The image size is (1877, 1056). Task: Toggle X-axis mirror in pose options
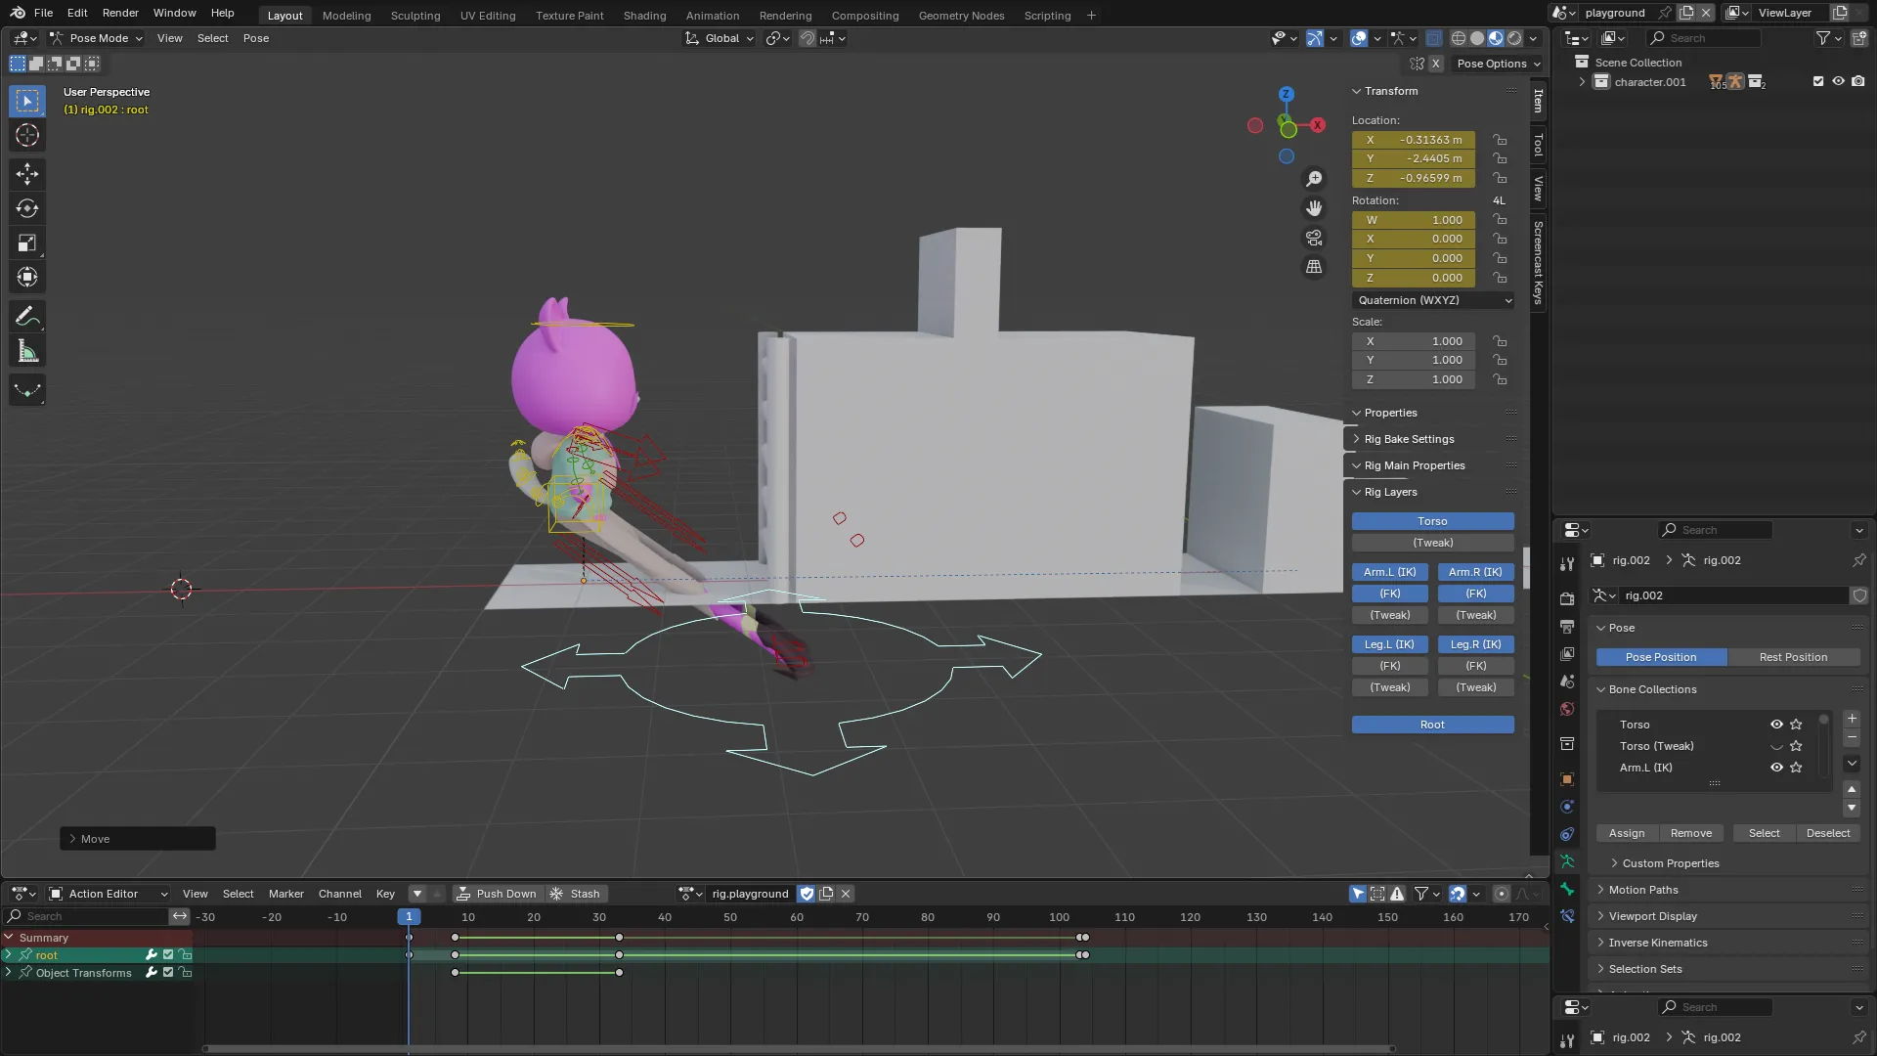(1435, 64)
